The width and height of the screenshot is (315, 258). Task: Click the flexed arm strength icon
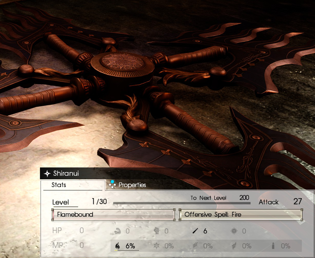tap(118, 231)
